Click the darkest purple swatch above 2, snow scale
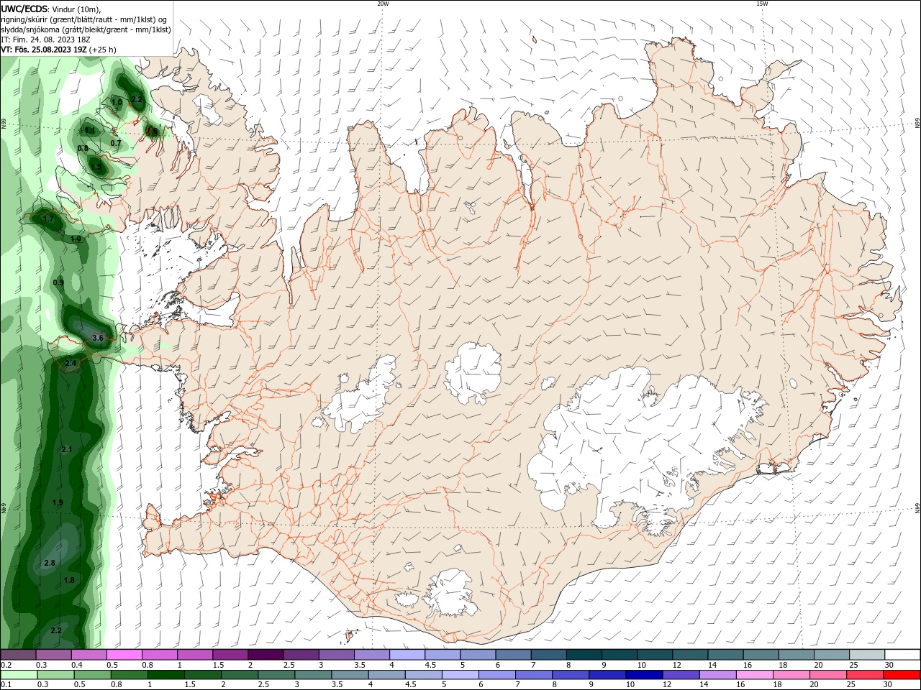 click(266, 655)
